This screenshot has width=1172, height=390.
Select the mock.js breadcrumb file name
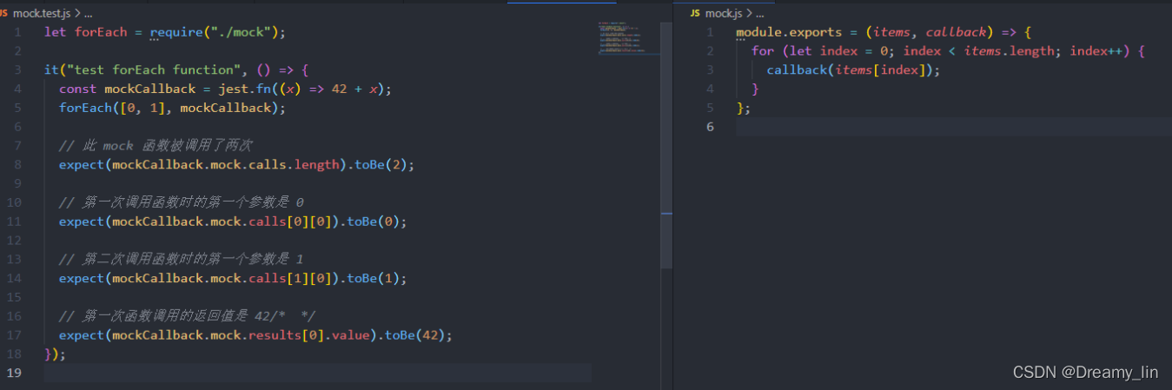[725, 14]
